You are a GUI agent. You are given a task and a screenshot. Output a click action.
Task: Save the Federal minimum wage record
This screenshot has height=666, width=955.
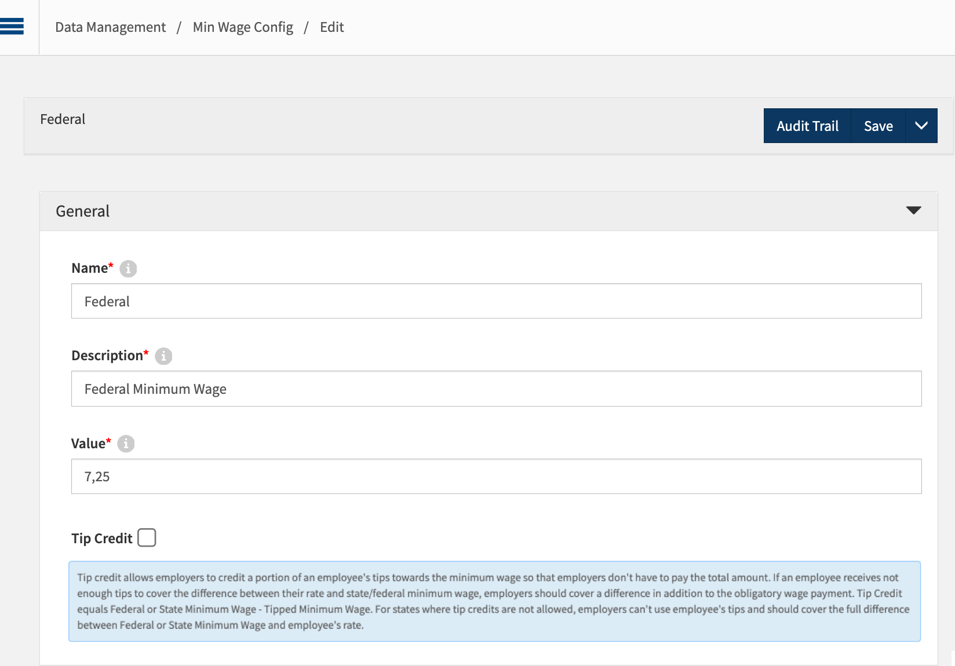[x=877, y=126]
